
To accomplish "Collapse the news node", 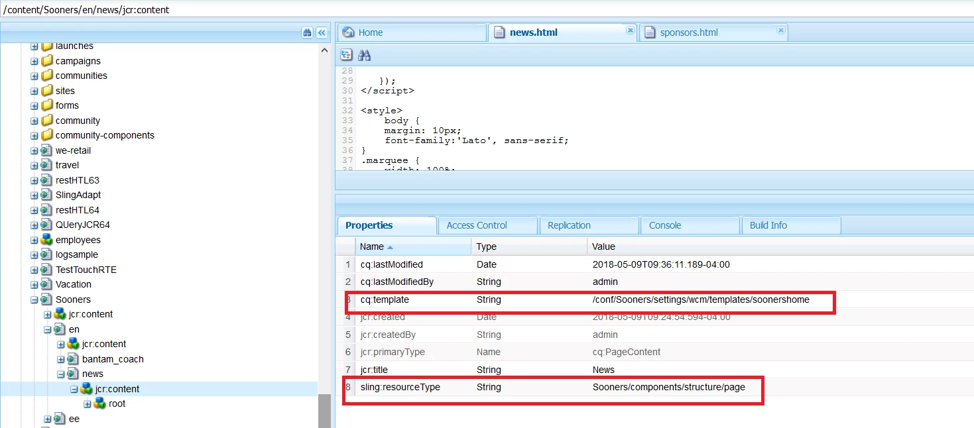I will 61,374.
